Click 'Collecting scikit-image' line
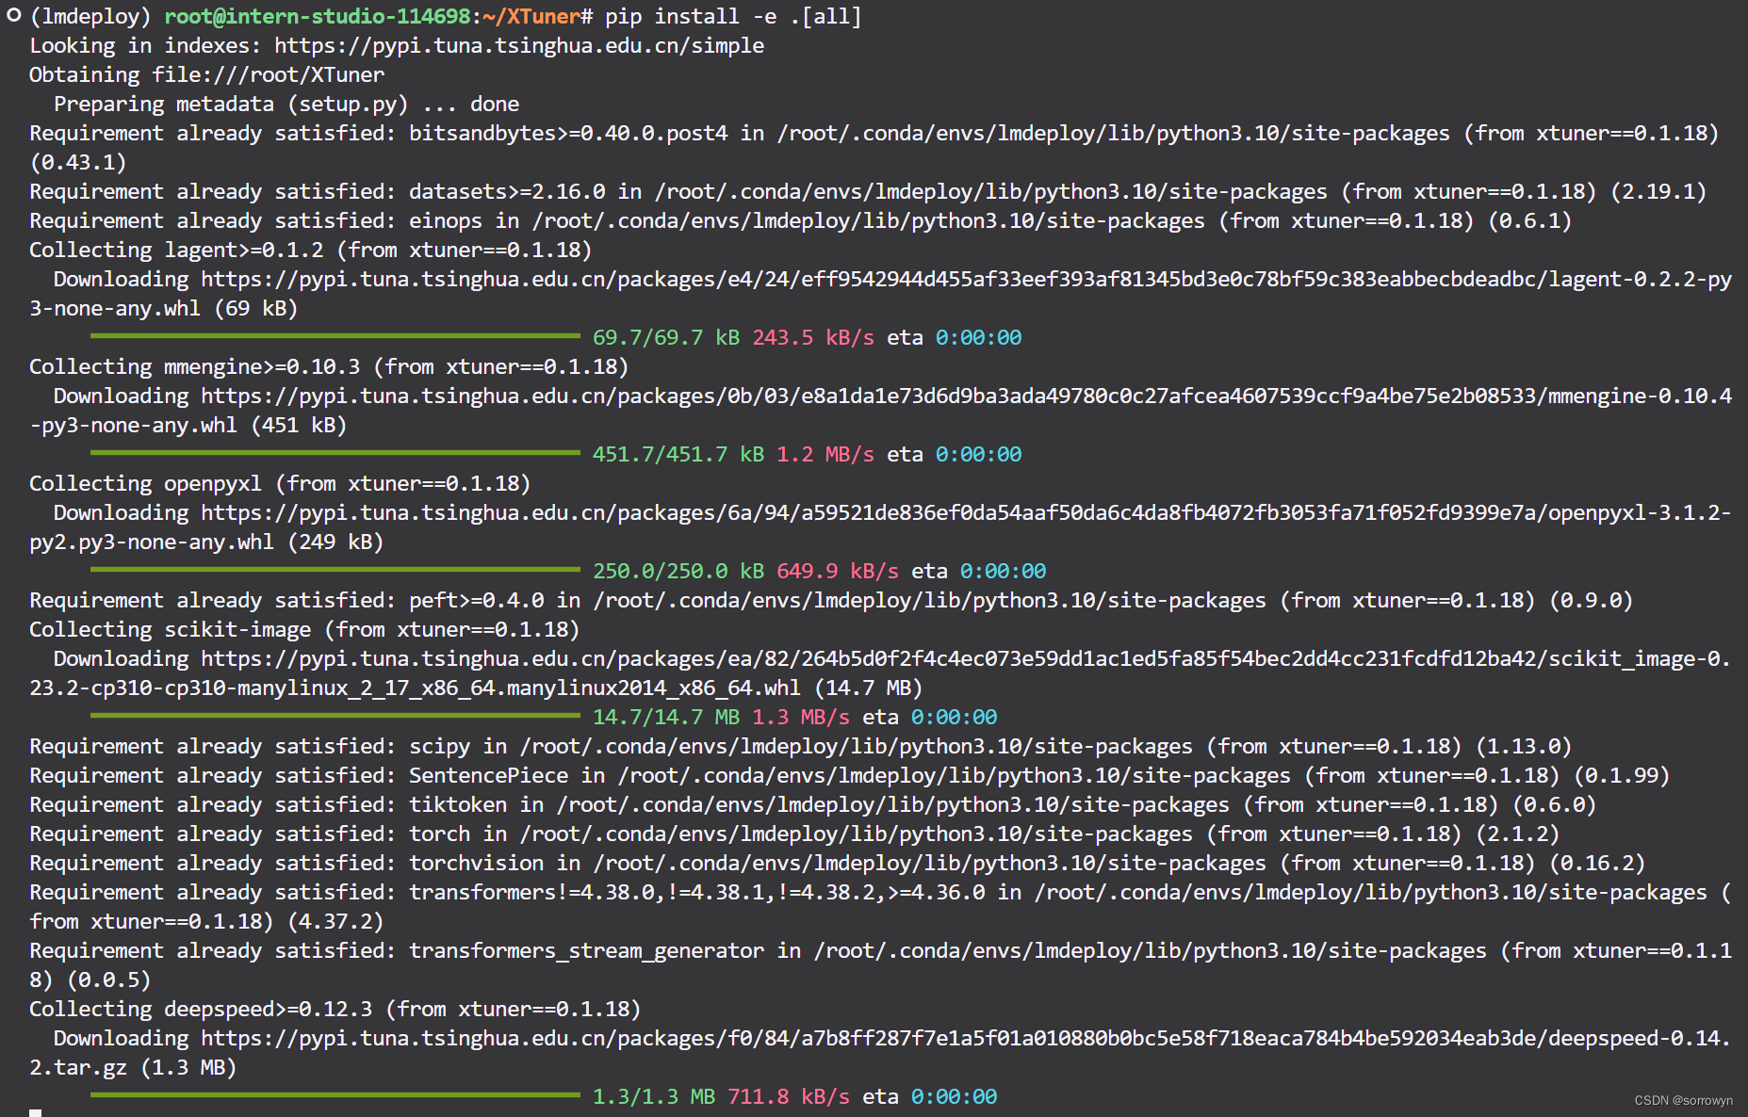The width and height of the screenshot is (1748, 1117). point(304,630)
